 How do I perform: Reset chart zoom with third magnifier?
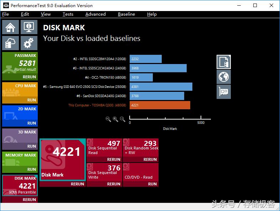123,119
